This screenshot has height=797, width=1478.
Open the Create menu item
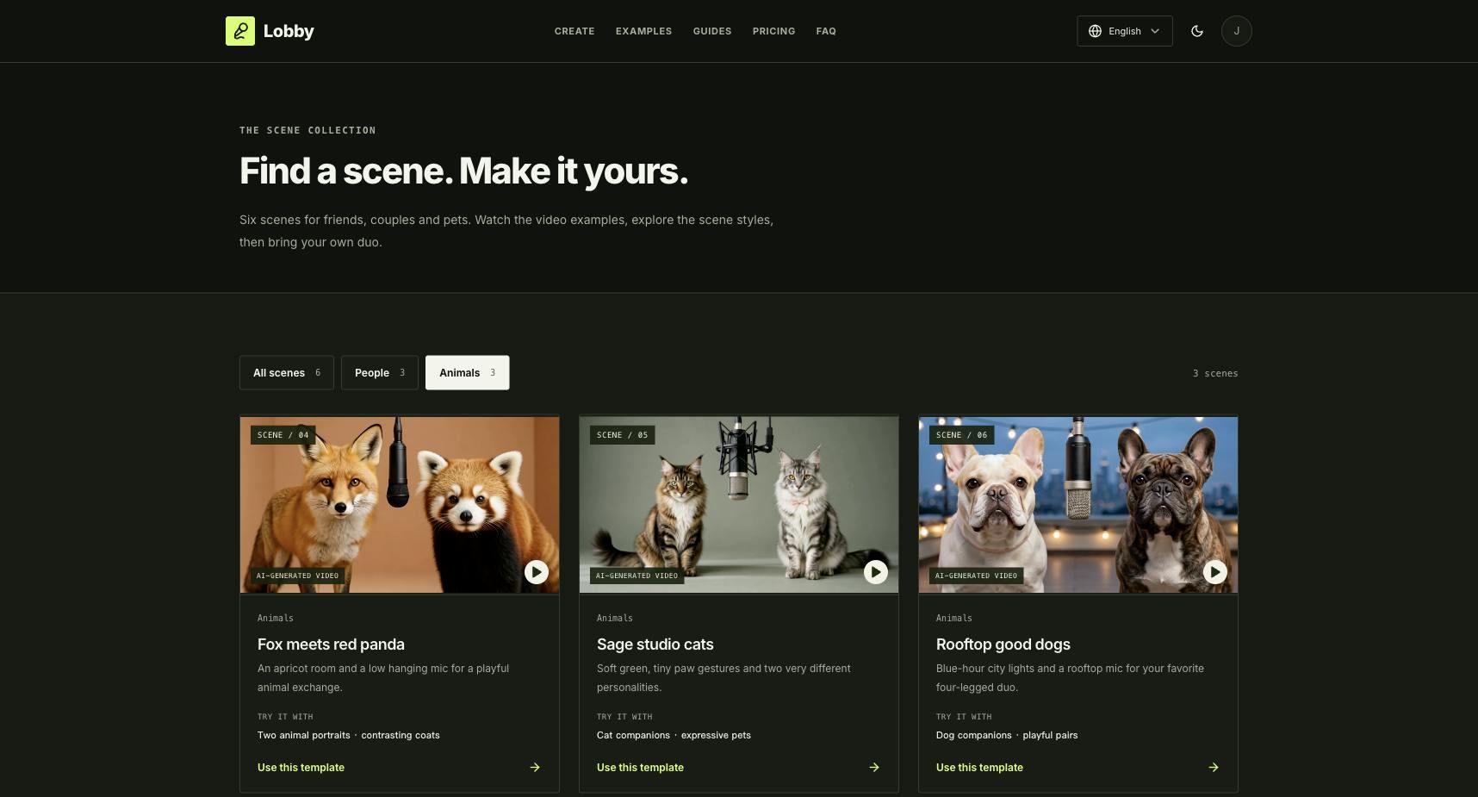coord(574,31)
